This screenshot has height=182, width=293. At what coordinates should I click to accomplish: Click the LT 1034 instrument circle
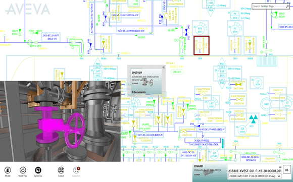coord(258,83)
